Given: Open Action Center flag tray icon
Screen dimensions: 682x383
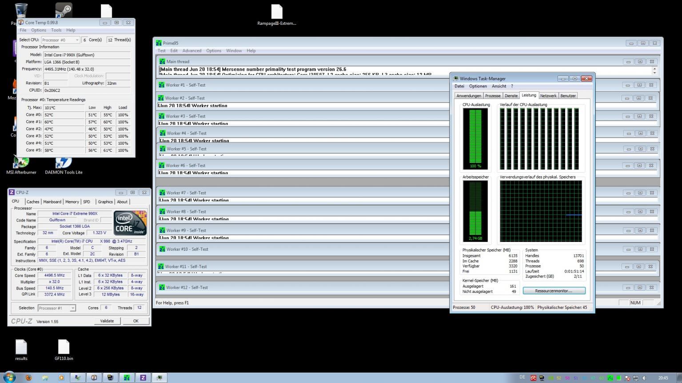Looking at the screenshot, I should [627, 378].
